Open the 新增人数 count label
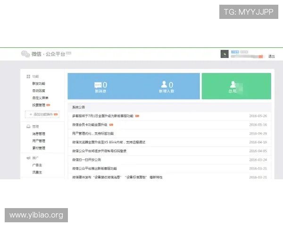The width and height of the screenshot is (283, 227). (166, 91)
